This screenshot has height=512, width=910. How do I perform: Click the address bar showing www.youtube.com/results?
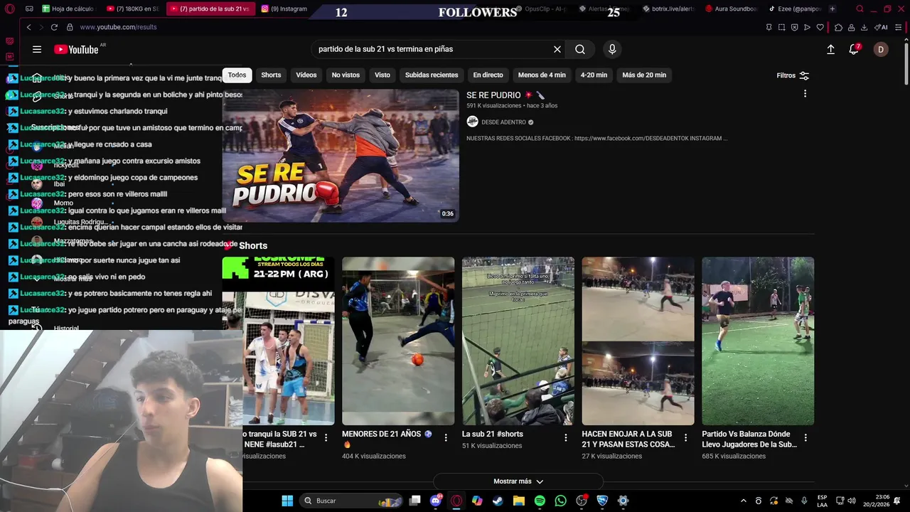[118, 27]
